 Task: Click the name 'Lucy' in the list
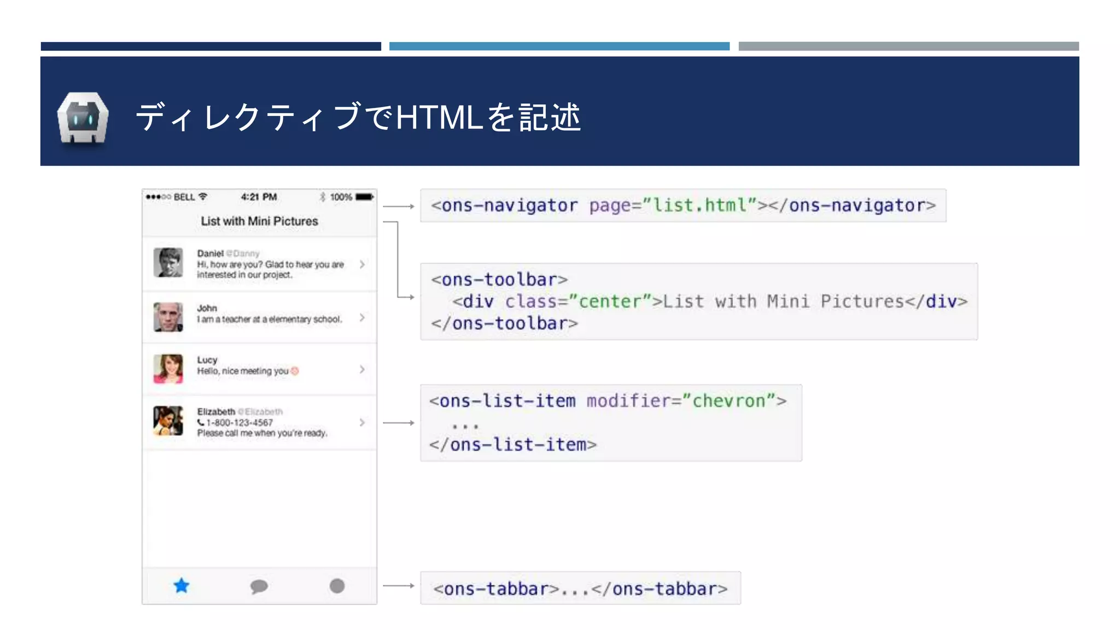point(207,360)
